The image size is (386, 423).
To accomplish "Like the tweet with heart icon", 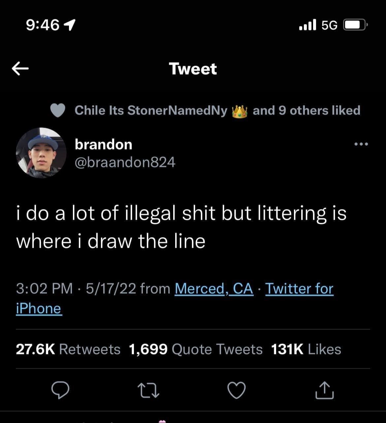I will pos(237,390).
